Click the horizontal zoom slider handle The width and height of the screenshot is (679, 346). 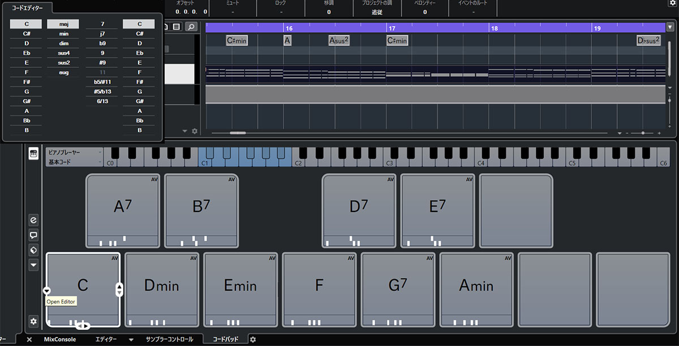[644, 133]
